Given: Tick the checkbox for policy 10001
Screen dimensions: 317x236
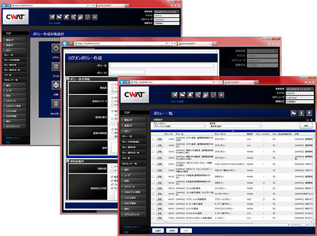Looking at the screenshot, I should pos(153,139).
